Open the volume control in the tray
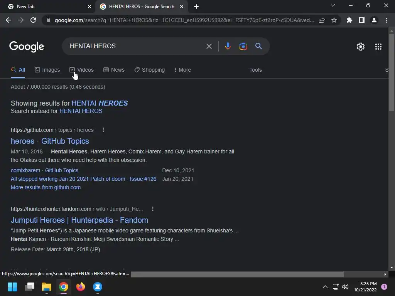Screen dimensions: 395x296 345,287
